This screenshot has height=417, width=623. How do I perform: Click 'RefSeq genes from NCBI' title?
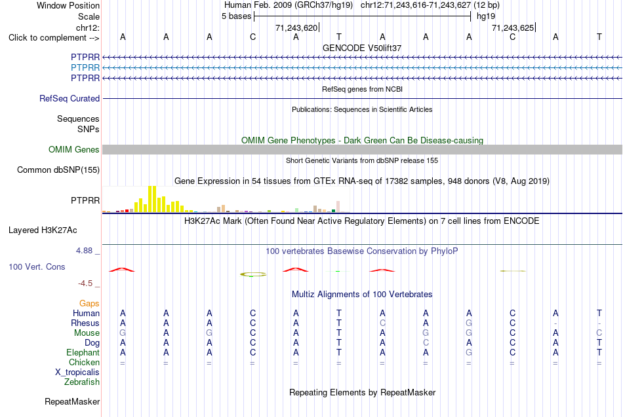pos(362,89)
